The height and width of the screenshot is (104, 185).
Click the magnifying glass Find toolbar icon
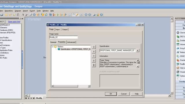click(x=30, y=15)
